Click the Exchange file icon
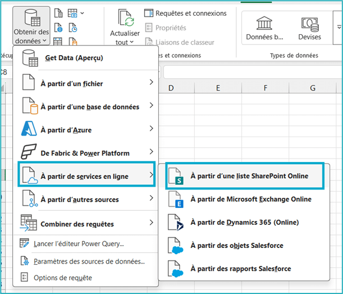Image resolution: width=343 pixels, height=294 pixels. (176, 200)
